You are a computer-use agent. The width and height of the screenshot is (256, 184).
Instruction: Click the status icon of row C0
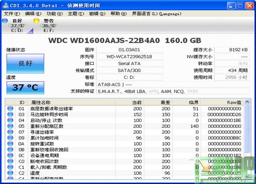pyautogui.click(x=10, y=161)
